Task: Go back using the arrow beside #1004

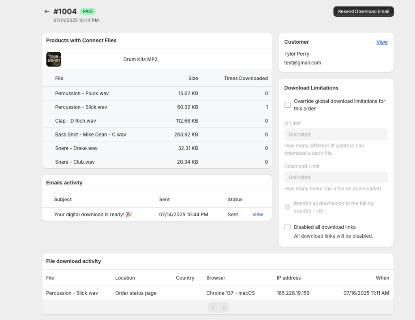Action: point(47,11)
